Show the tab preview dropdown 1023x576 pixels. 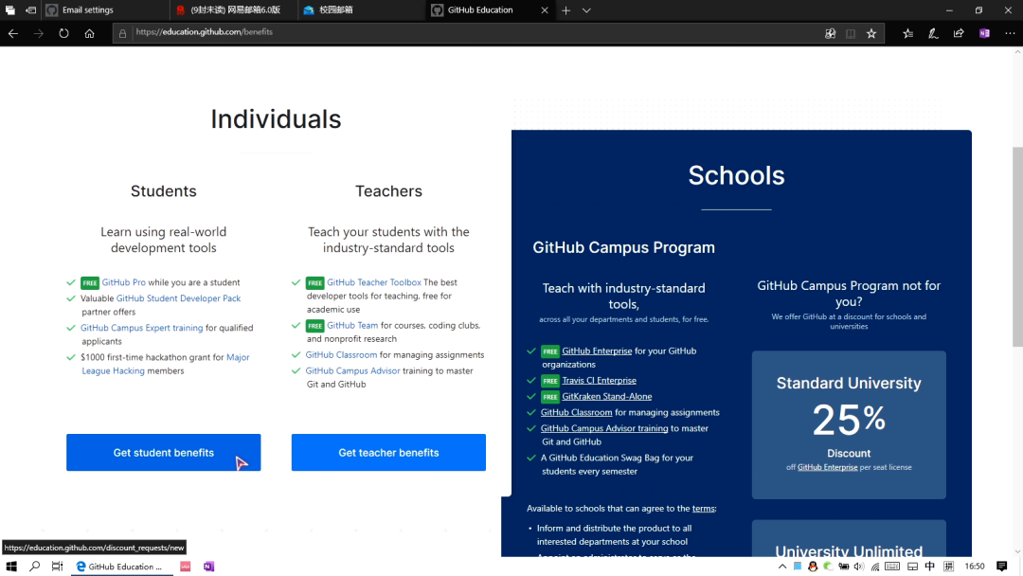tap(586, 10)
